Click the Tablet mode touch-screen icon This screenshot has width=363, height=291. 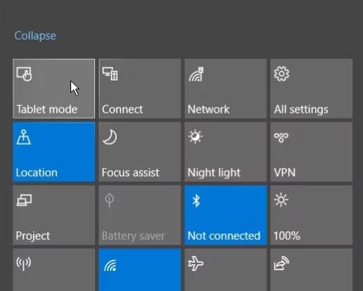point(24,74)
